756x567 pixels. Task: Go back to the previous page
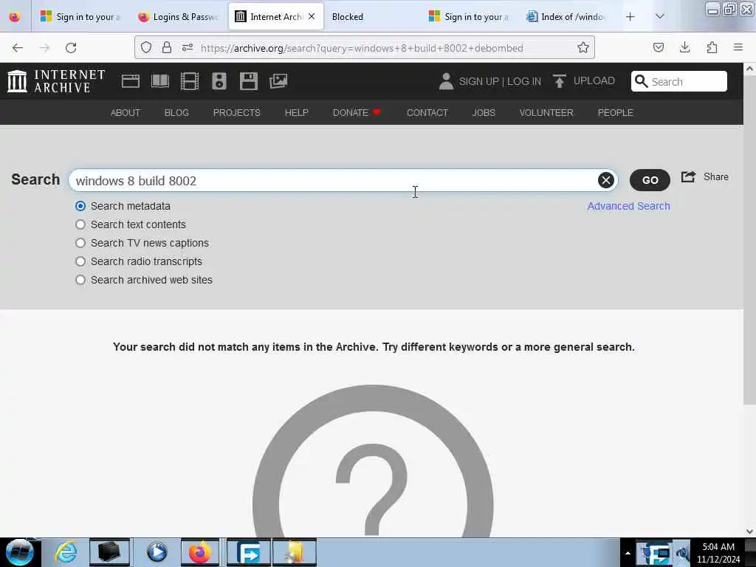click(18, 48)
